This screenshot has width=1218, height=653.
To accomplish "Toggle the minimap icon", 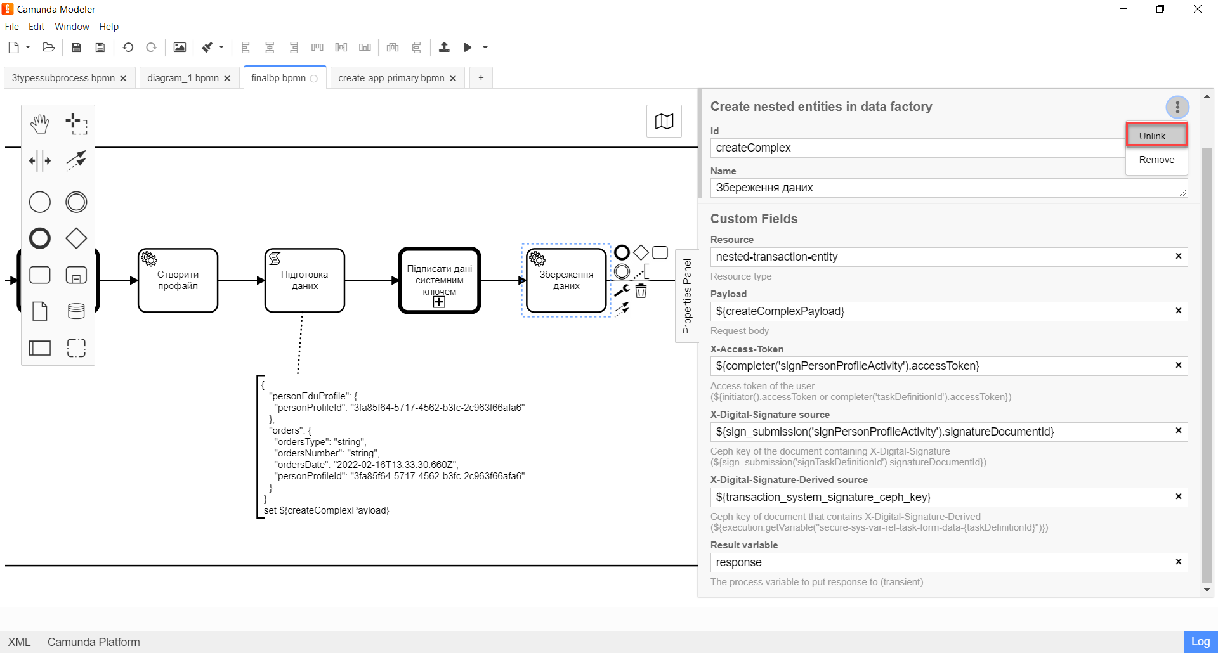I will tap(664, 121).
